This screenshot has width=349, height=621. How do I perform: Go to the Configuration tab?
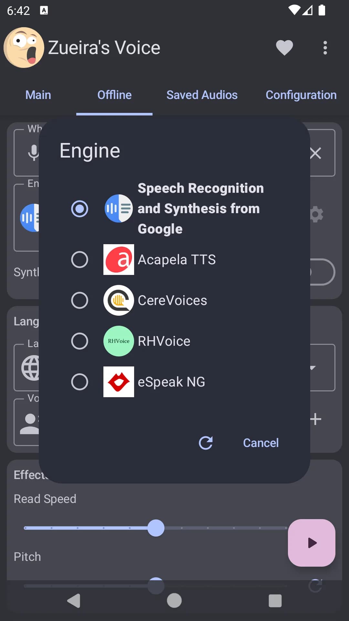301,95
